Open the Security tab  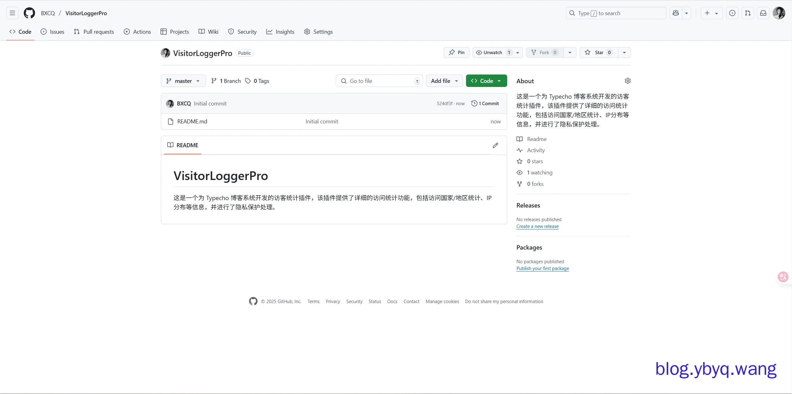tap(242, 32)
